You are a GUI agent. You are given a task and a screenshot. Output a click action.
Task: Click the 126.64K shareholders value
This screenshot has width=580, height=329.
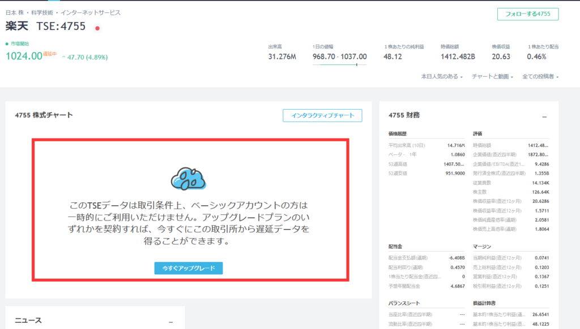point(540,192)
